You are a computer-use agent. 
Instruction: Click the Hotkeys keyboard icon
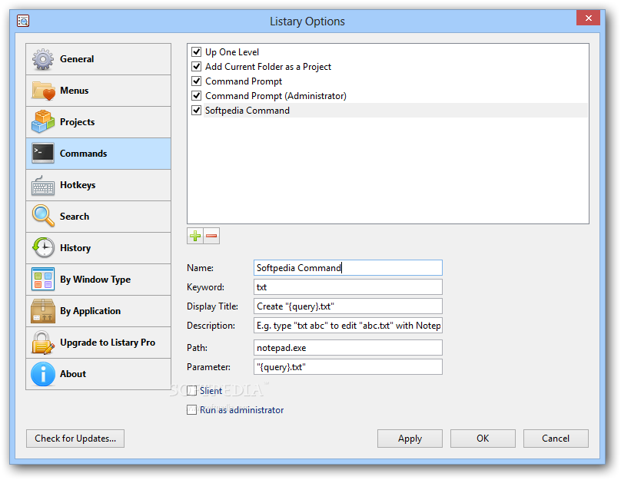pyautogui.click(x=43, y=185)
